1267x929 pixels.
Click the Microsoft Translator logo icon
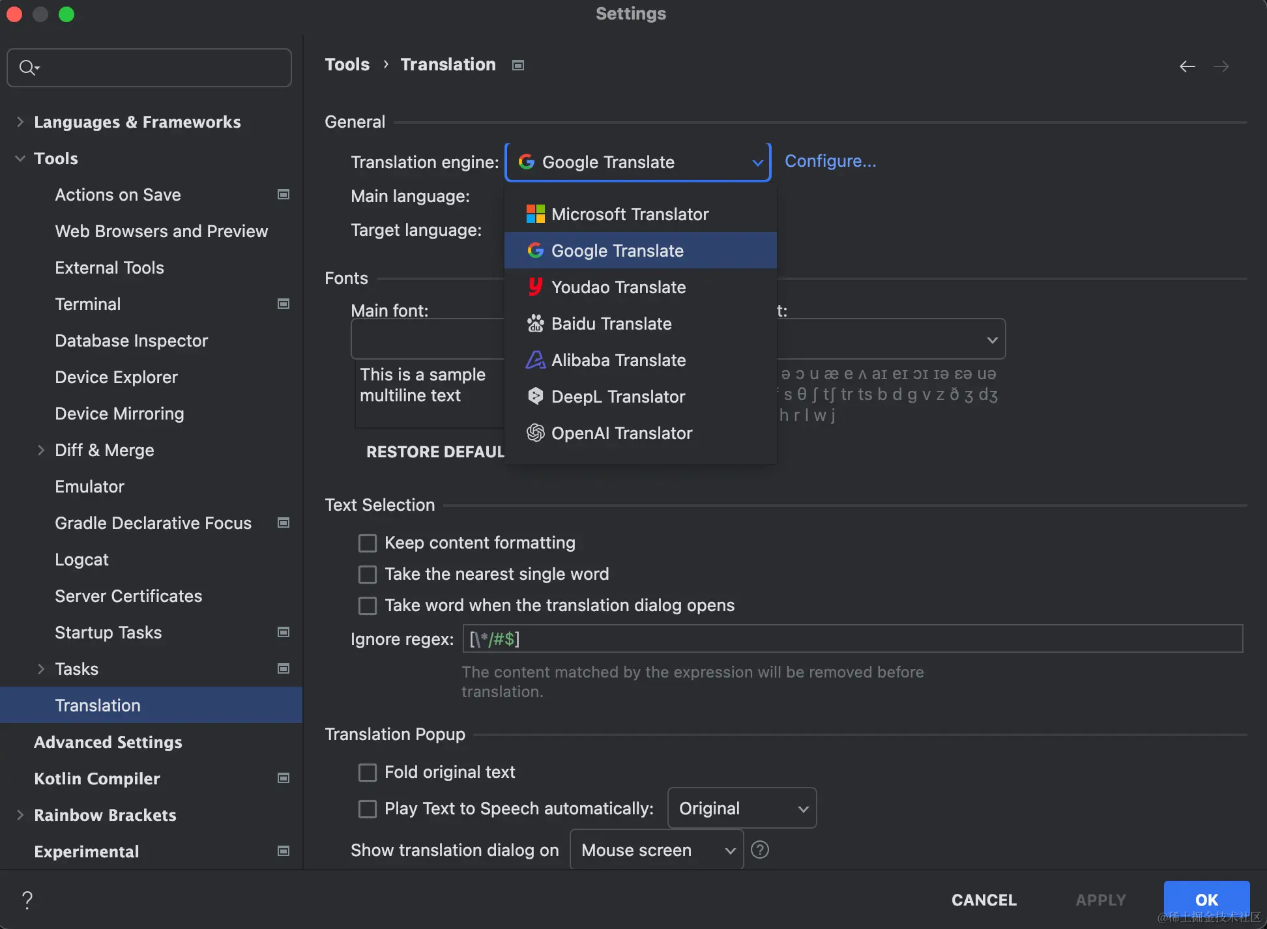(x=535, y=214)
